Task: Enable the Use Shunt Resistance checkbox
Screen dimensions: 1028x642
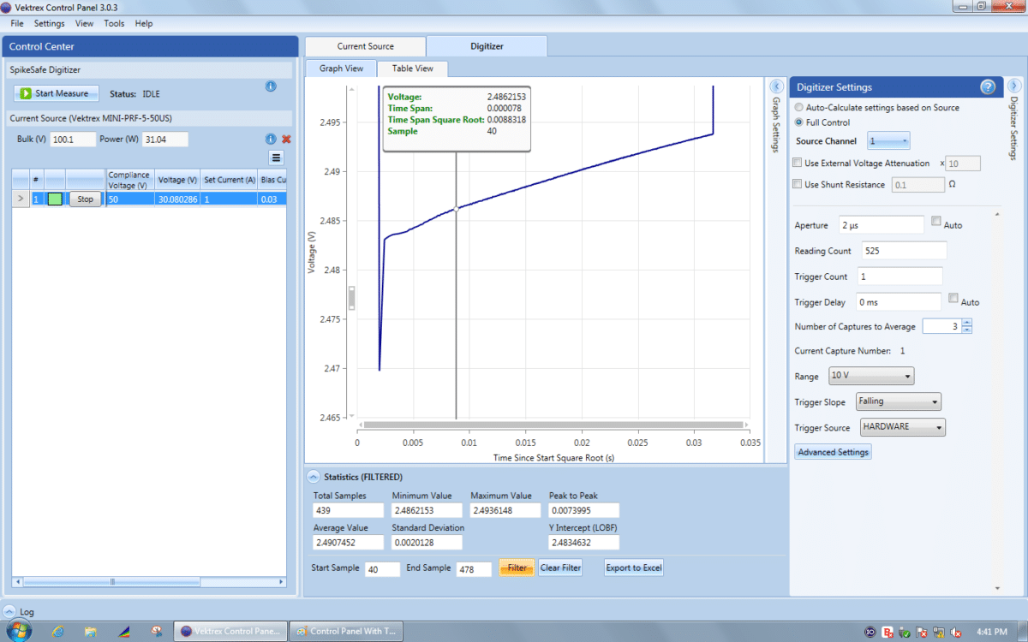Action: coord(798,184)
